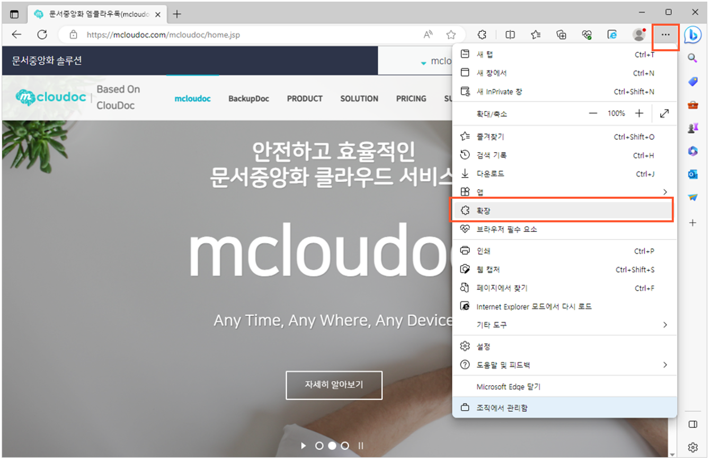Viewport: 710px width, 461px height.
Task: Go back to the previous page
Action: click(x=16, y=34)
